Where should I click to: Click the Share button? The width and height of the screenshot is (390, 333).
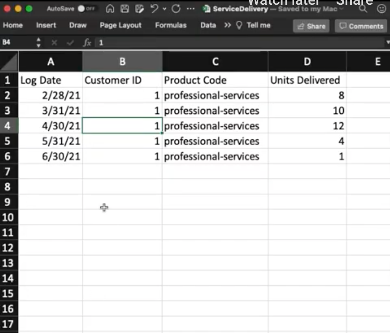[311, 26]
